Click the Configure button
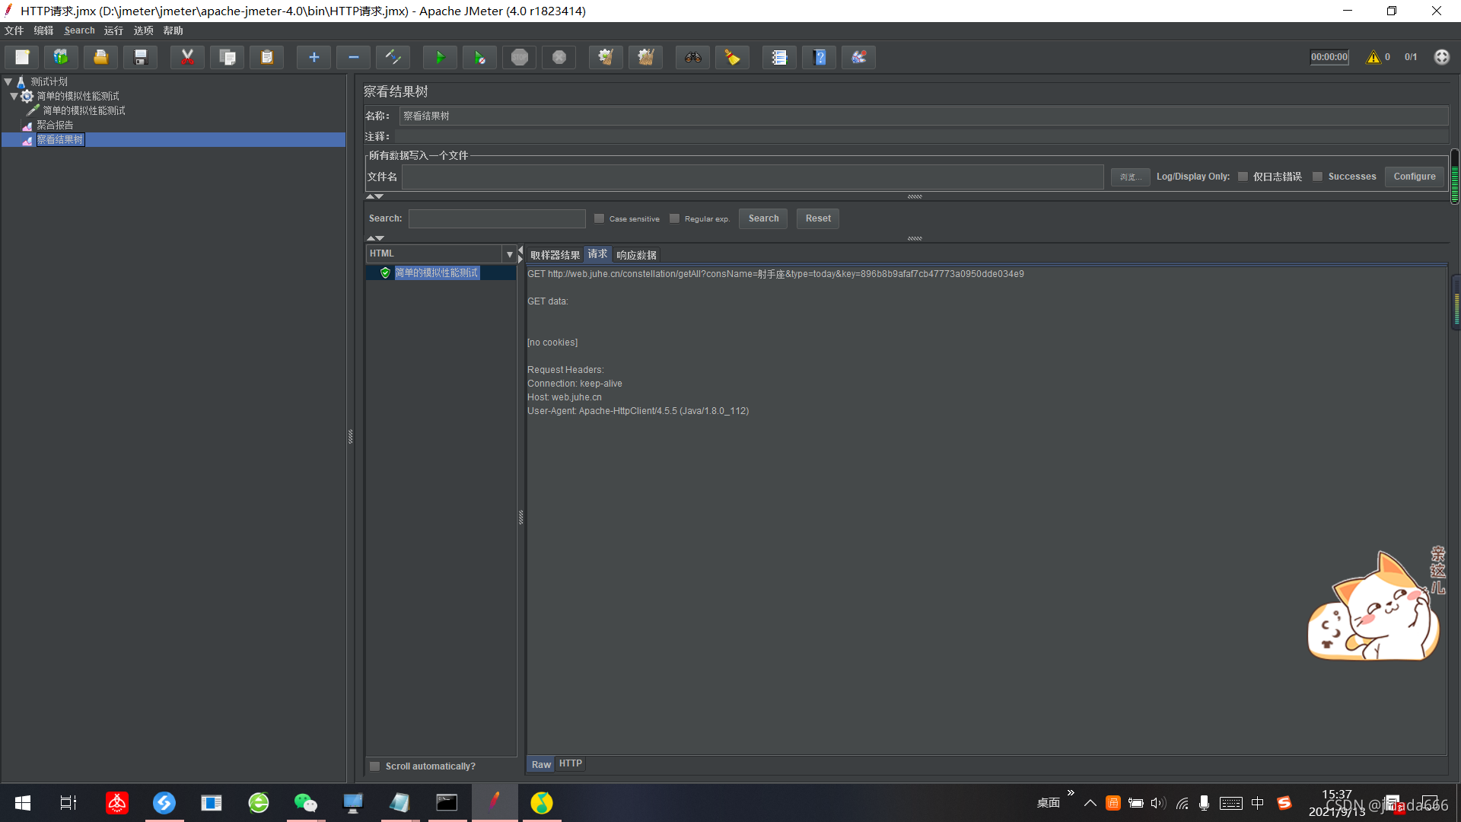The width and height of the screenshot is (1461, 822). coord(1414,177)
